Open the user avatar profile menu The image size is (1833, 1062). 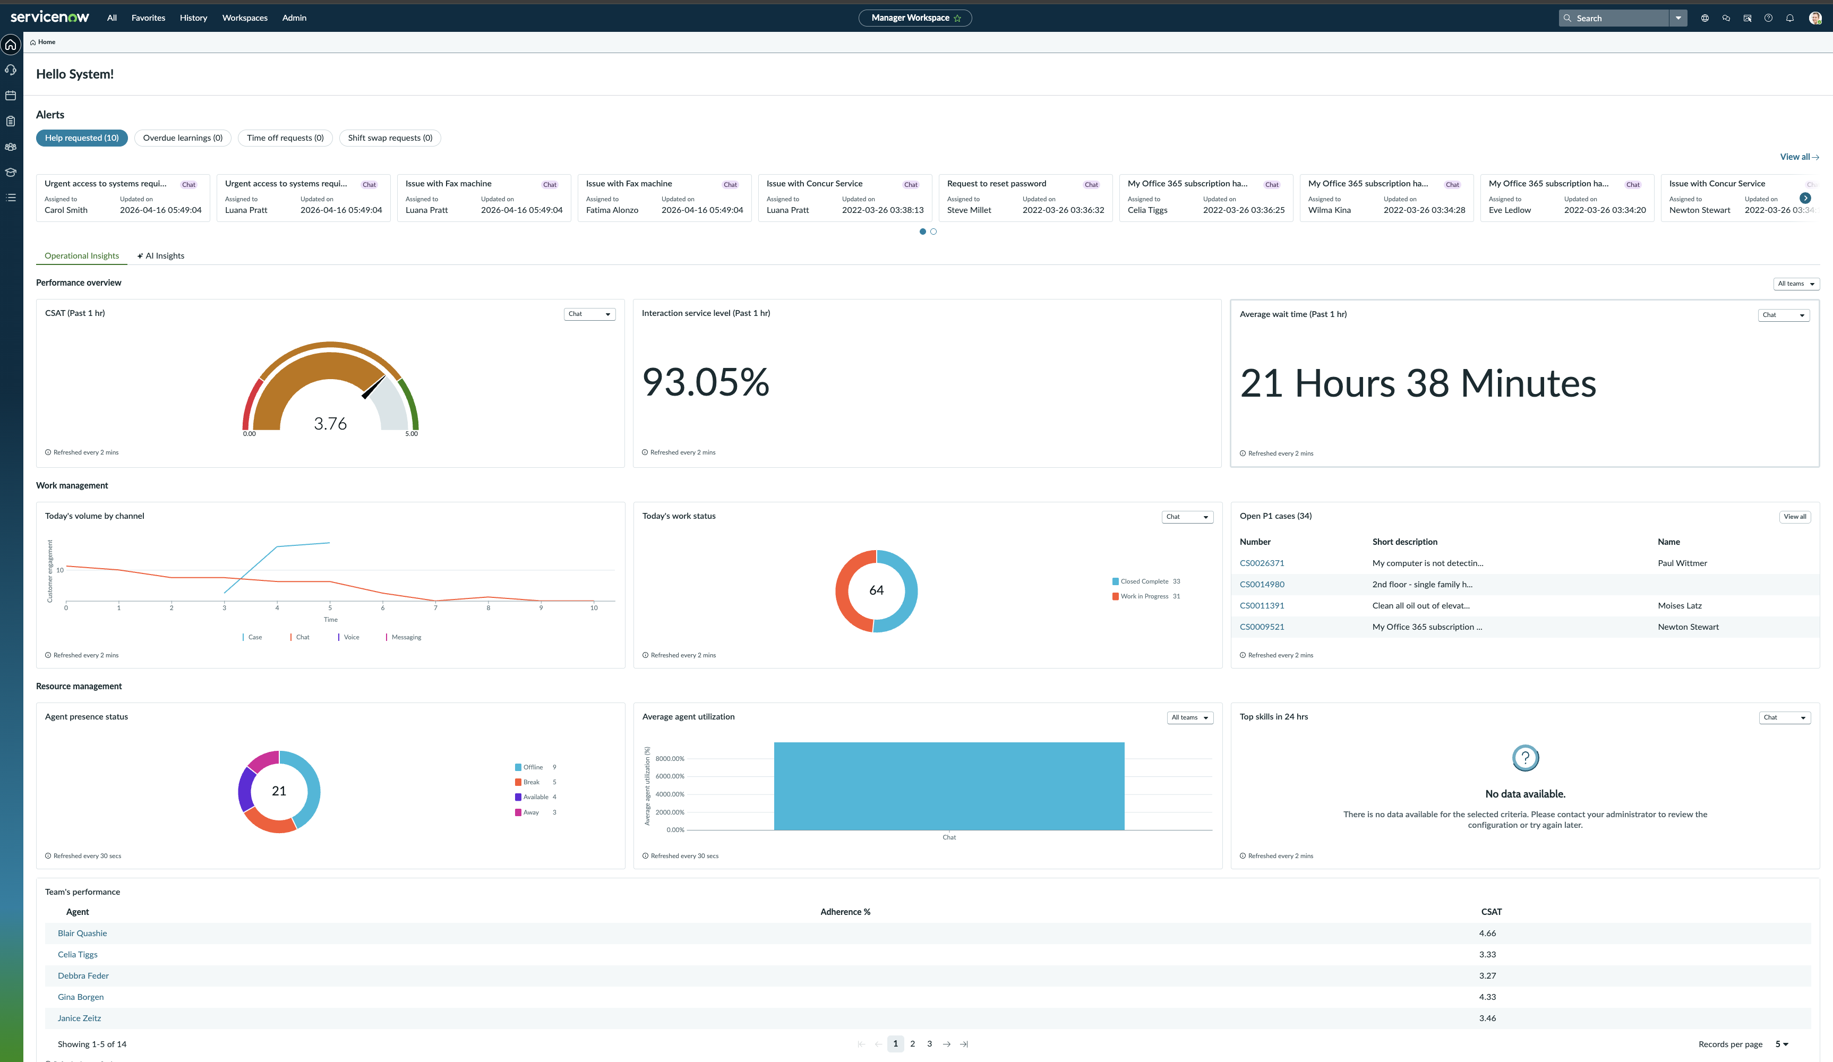coord(1815,18)
